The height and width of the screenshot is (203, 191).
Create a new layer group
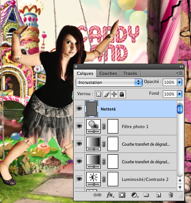(146, 195)
